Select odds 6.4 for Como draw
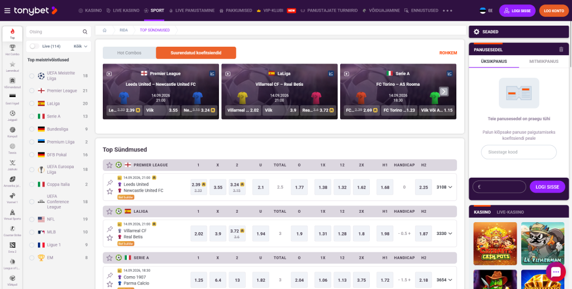 [218, 280]
